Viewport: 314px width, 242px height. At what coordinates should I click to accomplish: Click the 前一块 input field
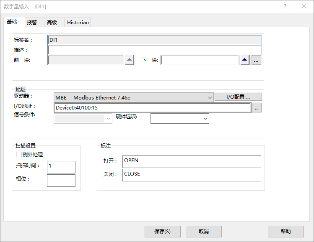click(x=86, y=60)
